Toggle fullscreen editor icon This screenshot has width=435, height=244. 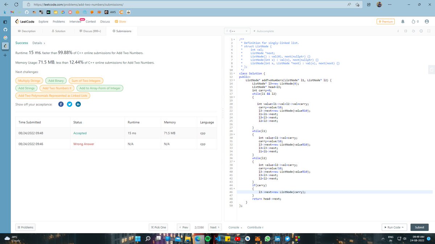pos(428,31)
